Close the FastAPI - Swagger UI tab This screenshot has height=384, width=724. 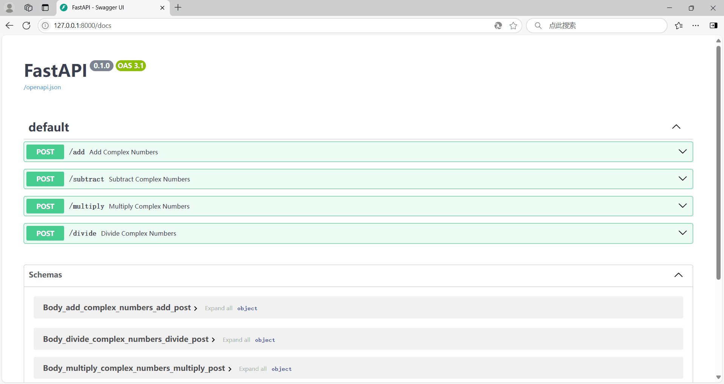click(163, 8)
